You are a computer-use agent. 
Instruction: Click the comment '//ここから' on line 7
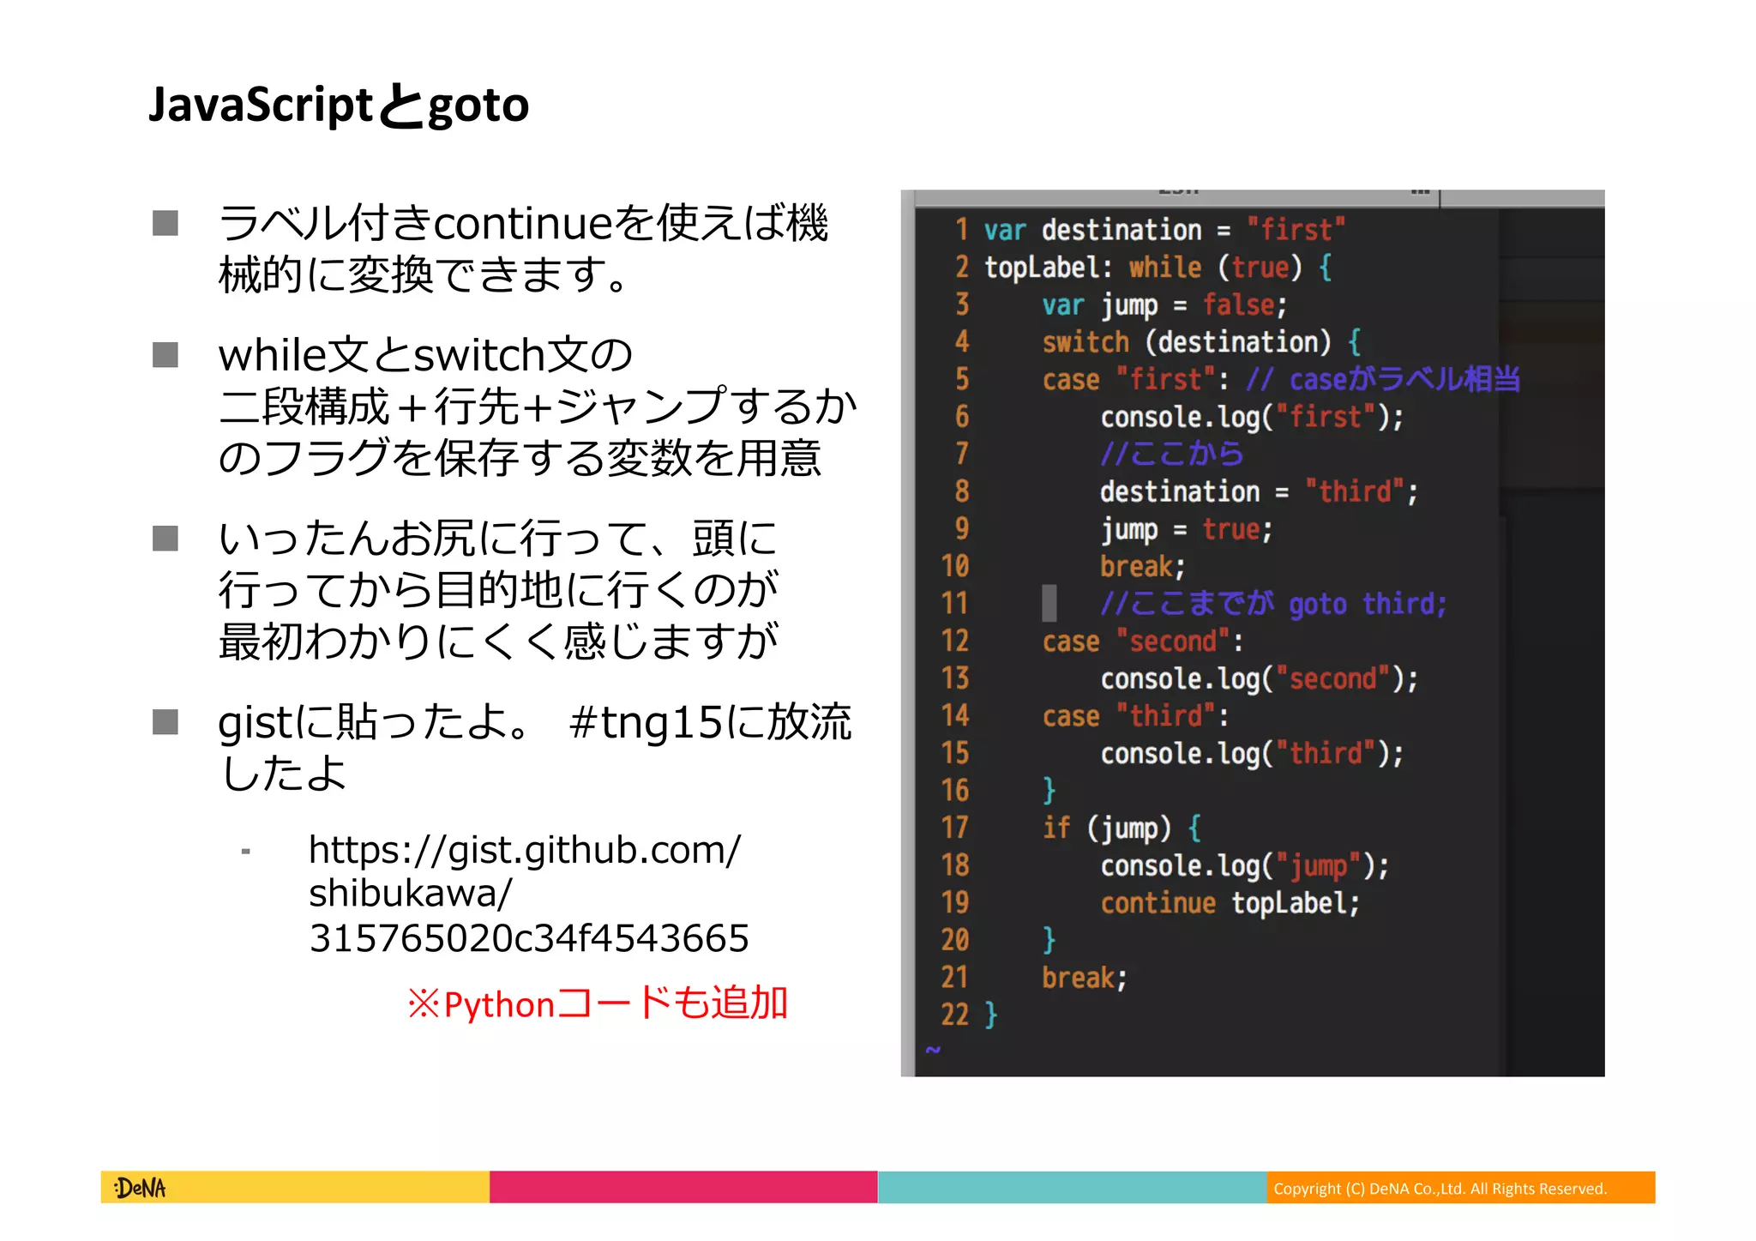(x=1171, y=454)
